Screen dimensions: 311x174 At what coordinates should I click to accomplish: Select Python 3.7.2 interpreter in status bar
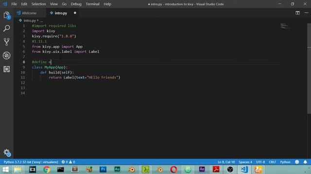(31, 162)
